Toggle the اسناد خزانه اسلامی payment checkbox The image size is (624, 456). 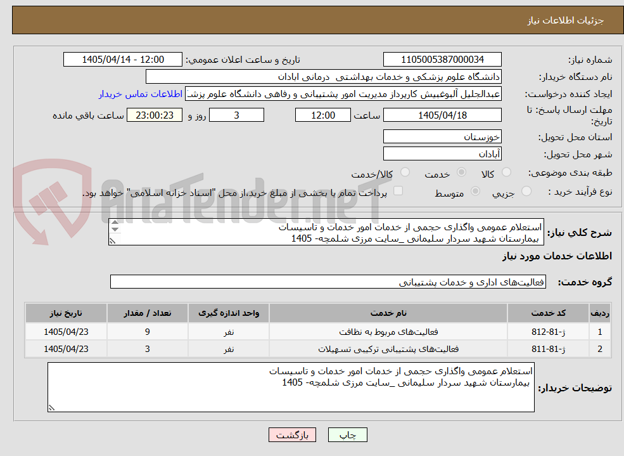[x=398, y=191]
